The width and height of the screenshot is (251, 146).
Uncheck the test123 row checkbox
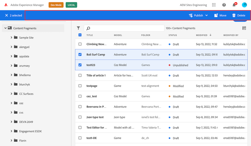(x=80, y=65)
